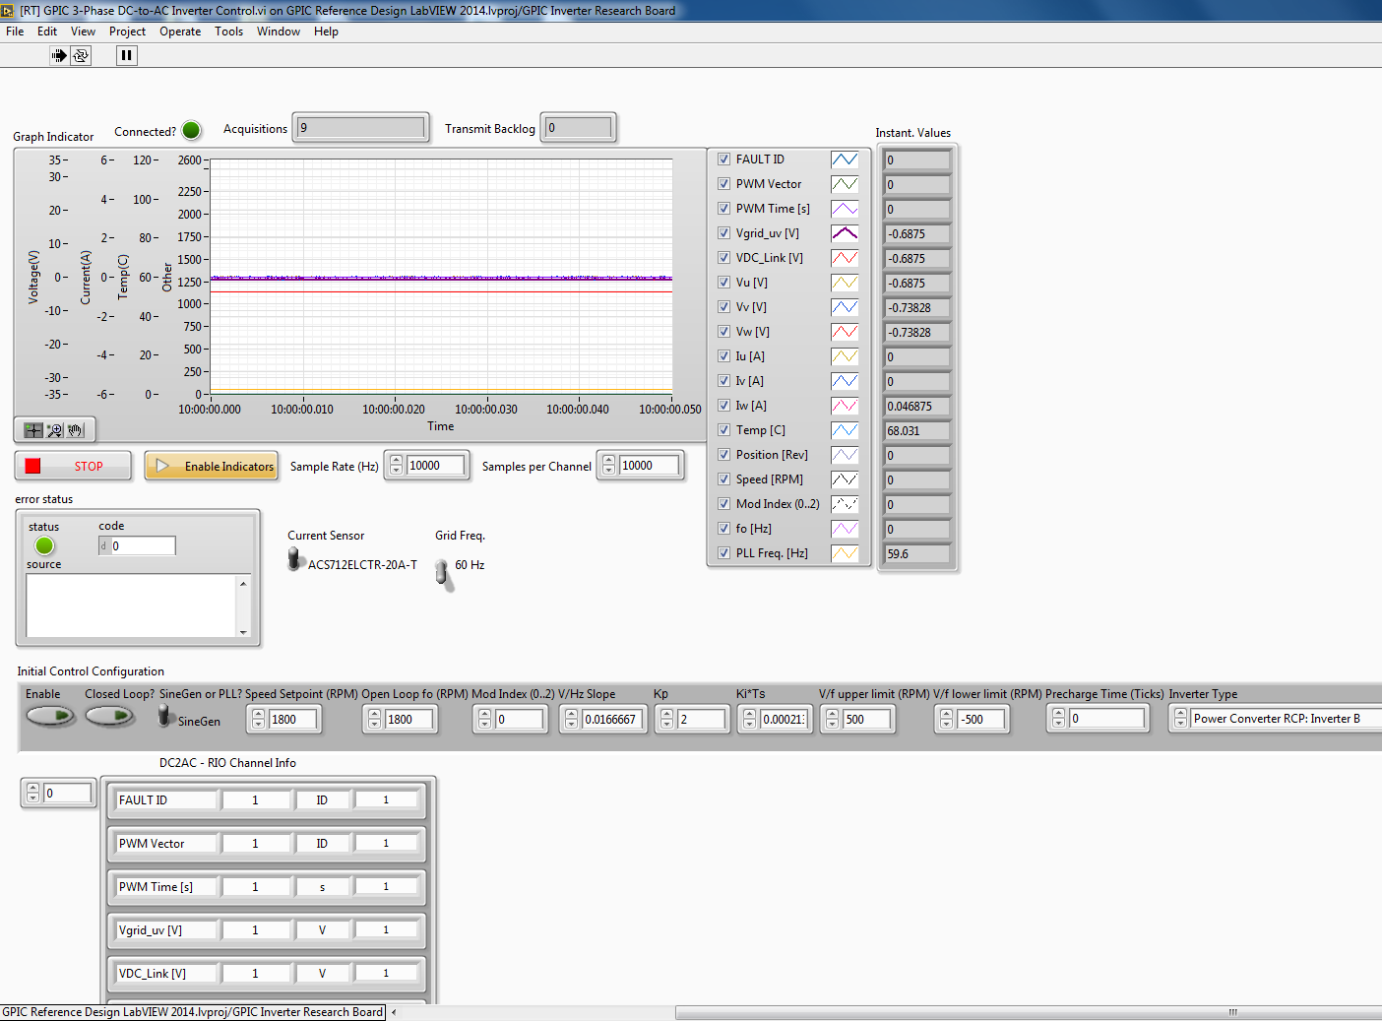Viewport: 1382px width, 1021px height.
Task: Click the Pause execution toolbar button
Action: coord(126,55)
